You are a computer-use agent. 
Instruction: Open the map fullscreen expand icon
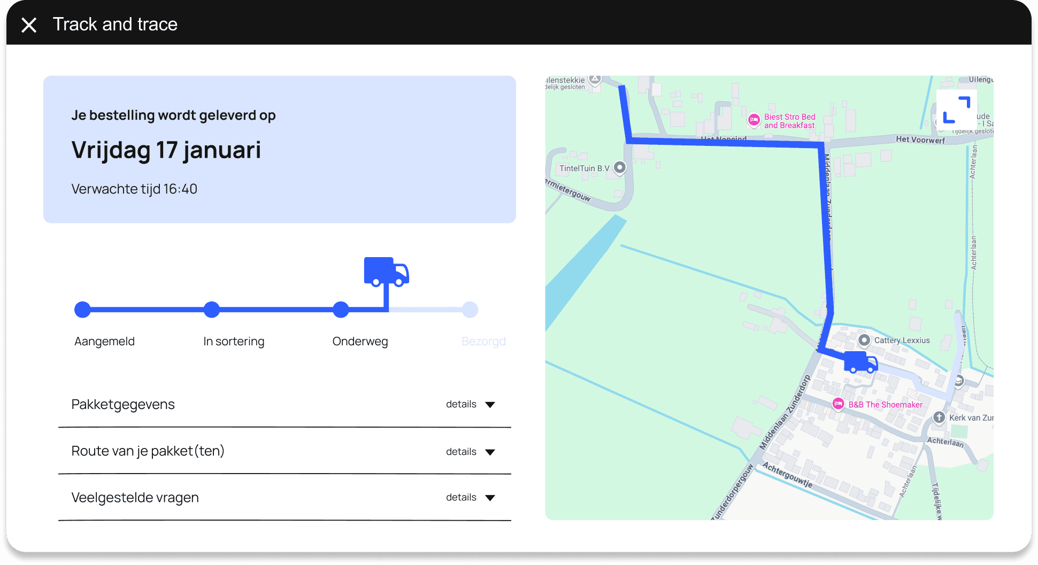pyautogui.click(x=956, y=109)
